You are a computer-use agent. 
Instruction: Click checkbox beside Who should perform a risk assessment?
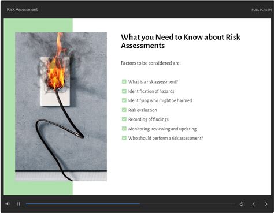124,138
